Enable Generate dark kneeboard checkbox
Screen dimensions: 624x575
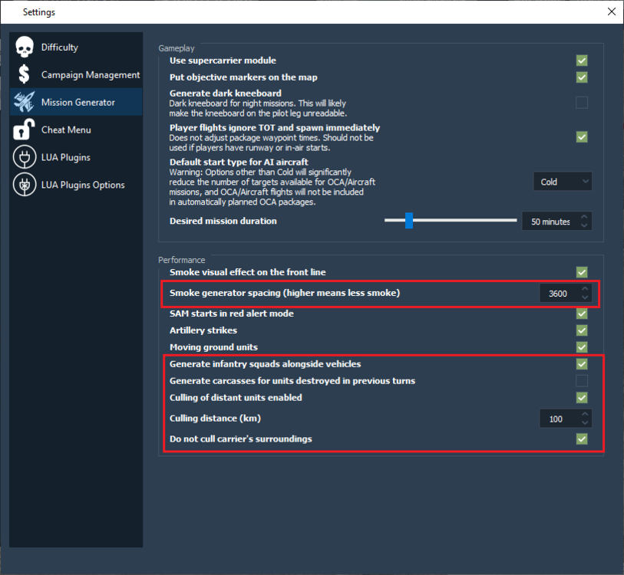(x=582, y=103)
